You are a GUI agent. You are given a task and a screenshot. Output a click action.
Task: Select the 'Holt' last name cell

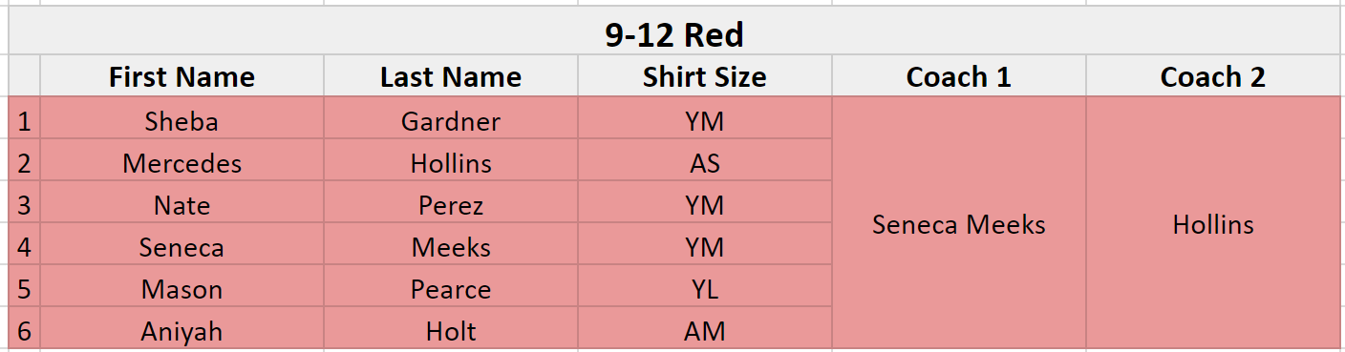point(451,331)
